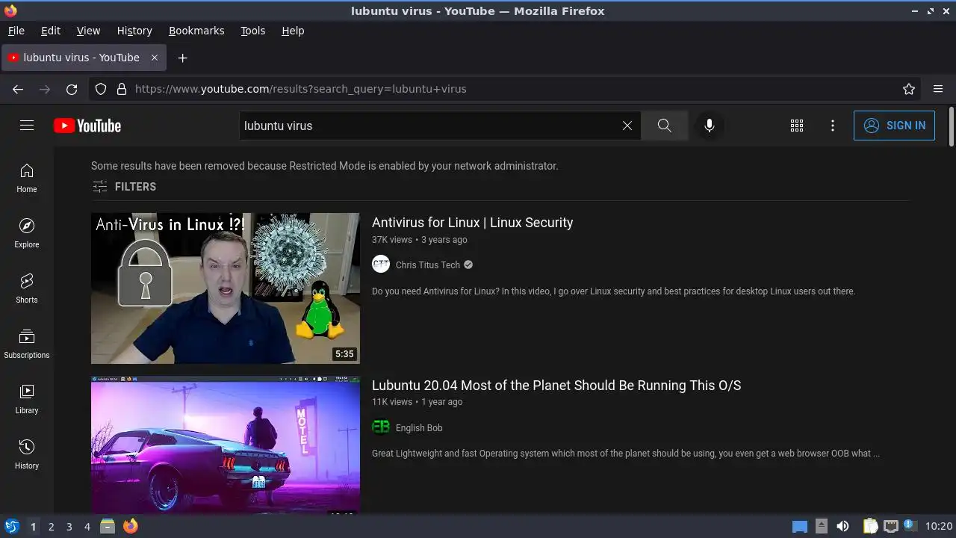Screen dimensions: 956x538
Task: Open the Tools menu
Action: [252, 31]
